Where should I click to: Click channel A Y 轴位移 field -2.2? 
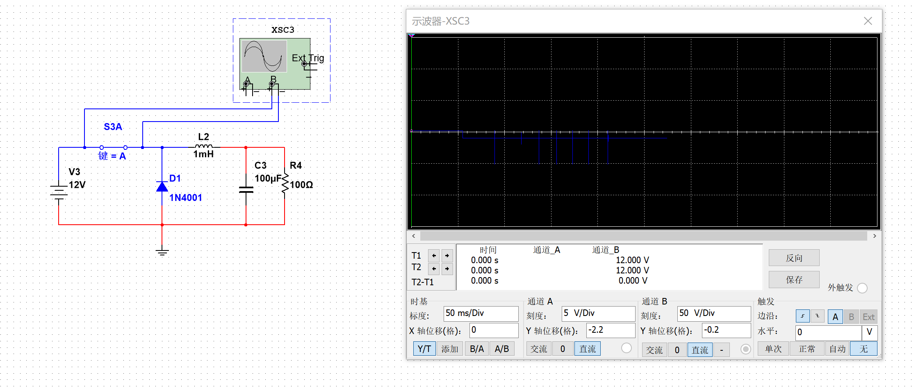click(x=611, y=330)
